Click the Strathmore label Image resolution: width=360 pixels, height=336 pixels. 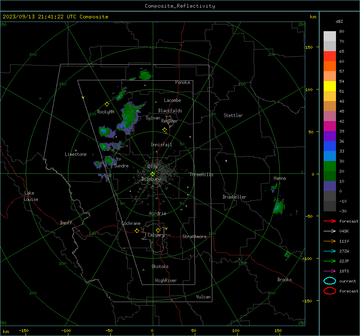(194, 237)
